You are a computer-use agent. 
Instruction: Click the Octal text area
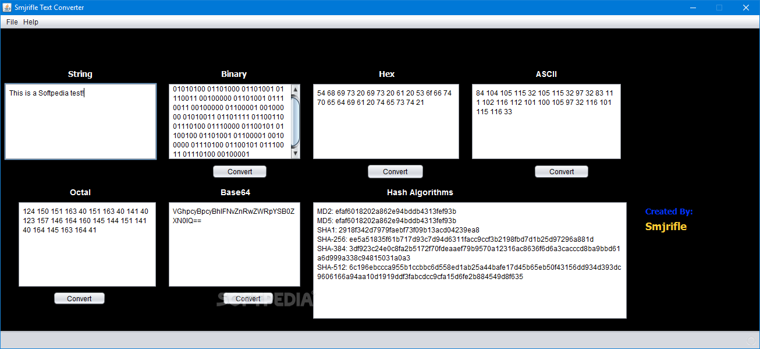coord(87,244)
